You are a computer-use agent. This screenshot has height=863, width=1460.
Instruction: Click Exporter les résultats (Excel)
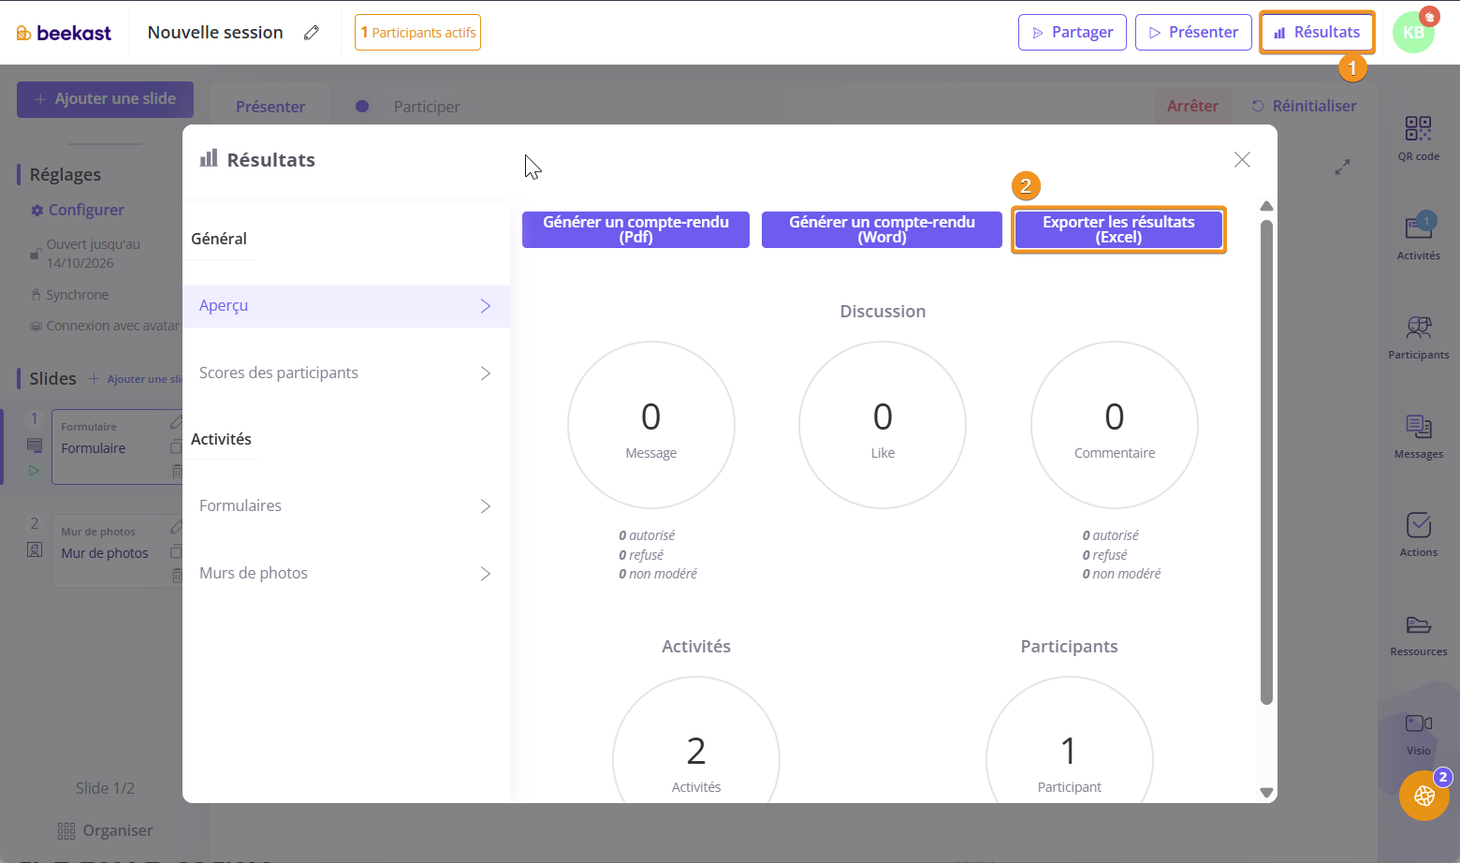[1118, 229]
